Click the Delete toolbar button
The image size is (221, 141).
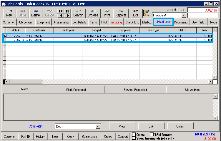[x=35, y=13]
